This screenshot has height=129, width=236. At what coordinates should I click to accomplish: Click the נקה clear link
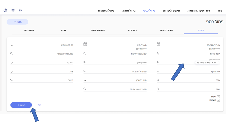pos(40,105)
